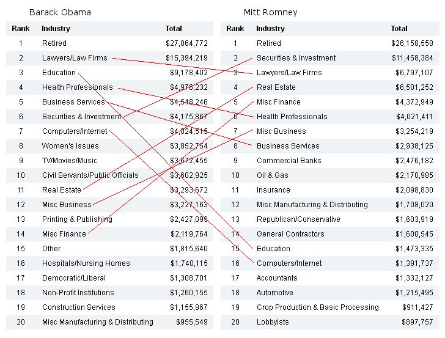Open Non-Profit Institutions entry
Screen dimensions: 445x338
point(78,293)
